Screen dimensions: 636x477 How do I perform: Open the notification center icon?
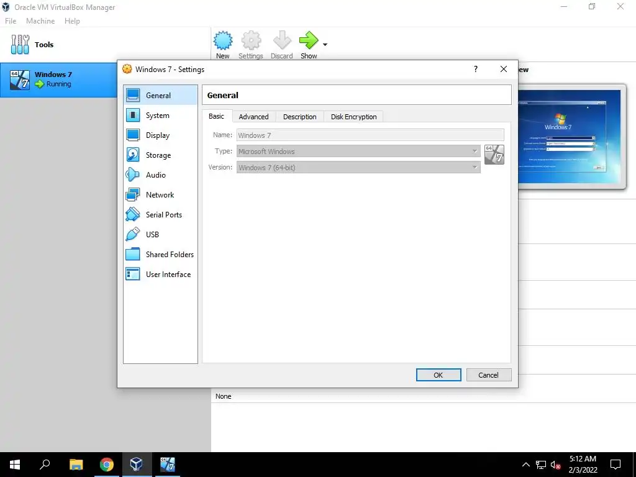[616, 465]
